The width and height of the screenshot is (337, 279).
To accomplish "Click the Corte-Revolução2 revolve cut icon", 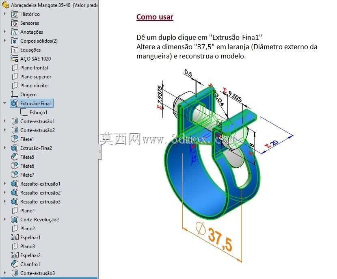I will 14,219.
